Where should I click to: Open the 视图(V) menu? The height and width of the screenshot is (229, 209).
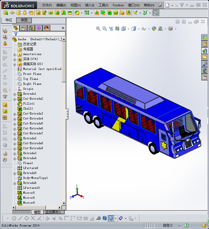tap(76, 5)
